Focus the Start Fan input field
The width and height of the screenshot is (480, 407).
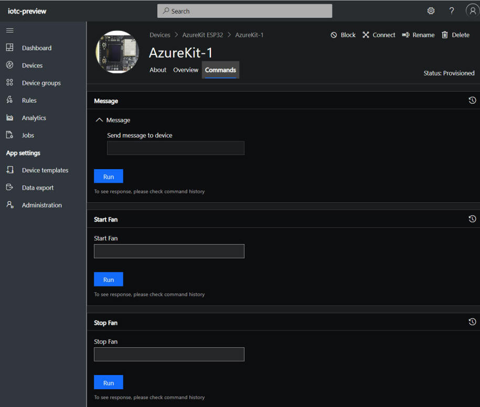tap(169, 251)
